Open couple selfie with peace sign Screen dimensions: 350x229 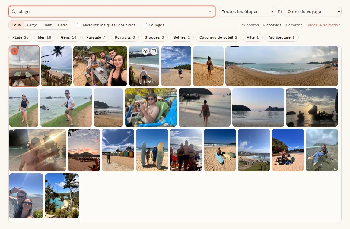(26, 196)
